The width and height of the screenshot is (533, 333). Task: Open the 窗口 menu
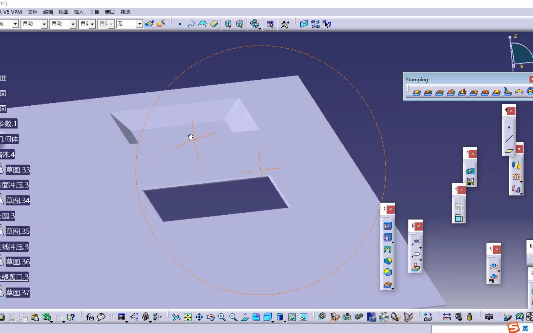click(x=110, y=12)
